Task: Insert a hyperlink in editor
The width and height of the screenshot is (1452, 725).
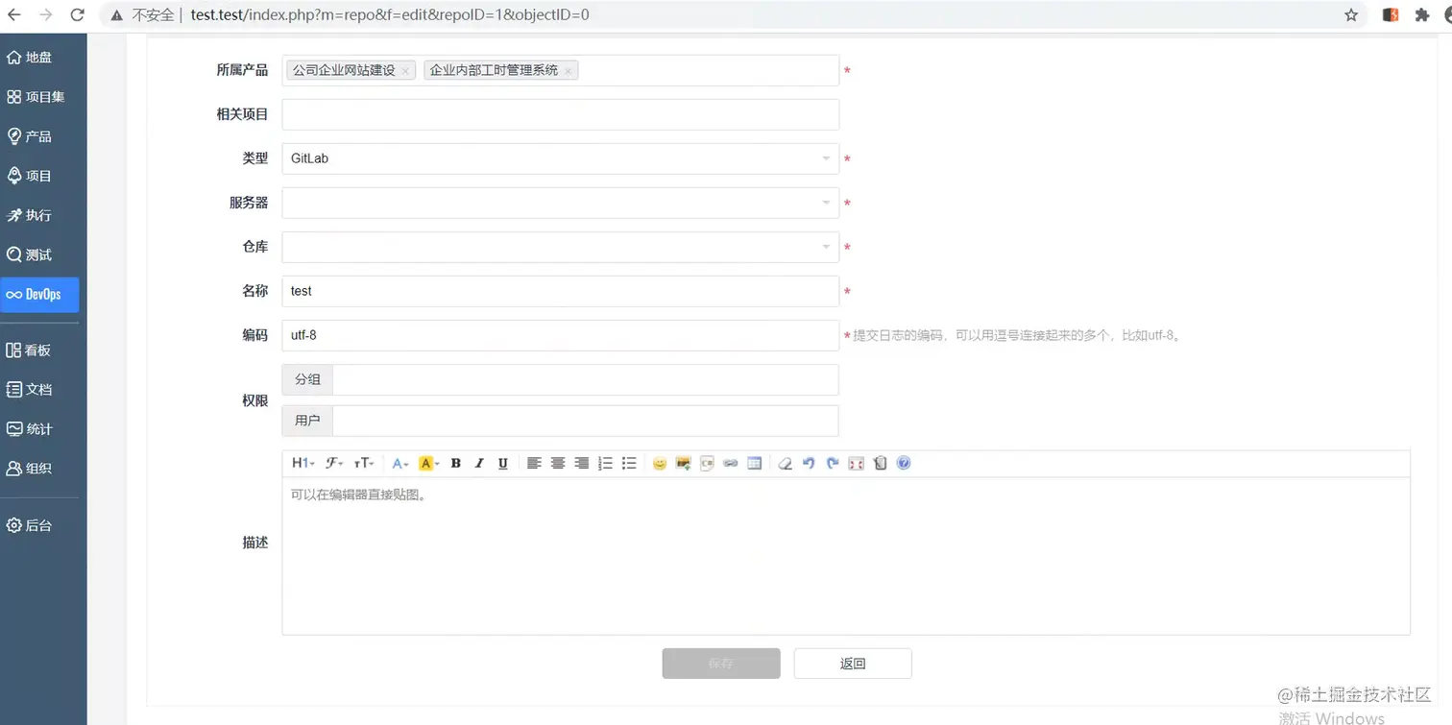Action: coord(731,463)
